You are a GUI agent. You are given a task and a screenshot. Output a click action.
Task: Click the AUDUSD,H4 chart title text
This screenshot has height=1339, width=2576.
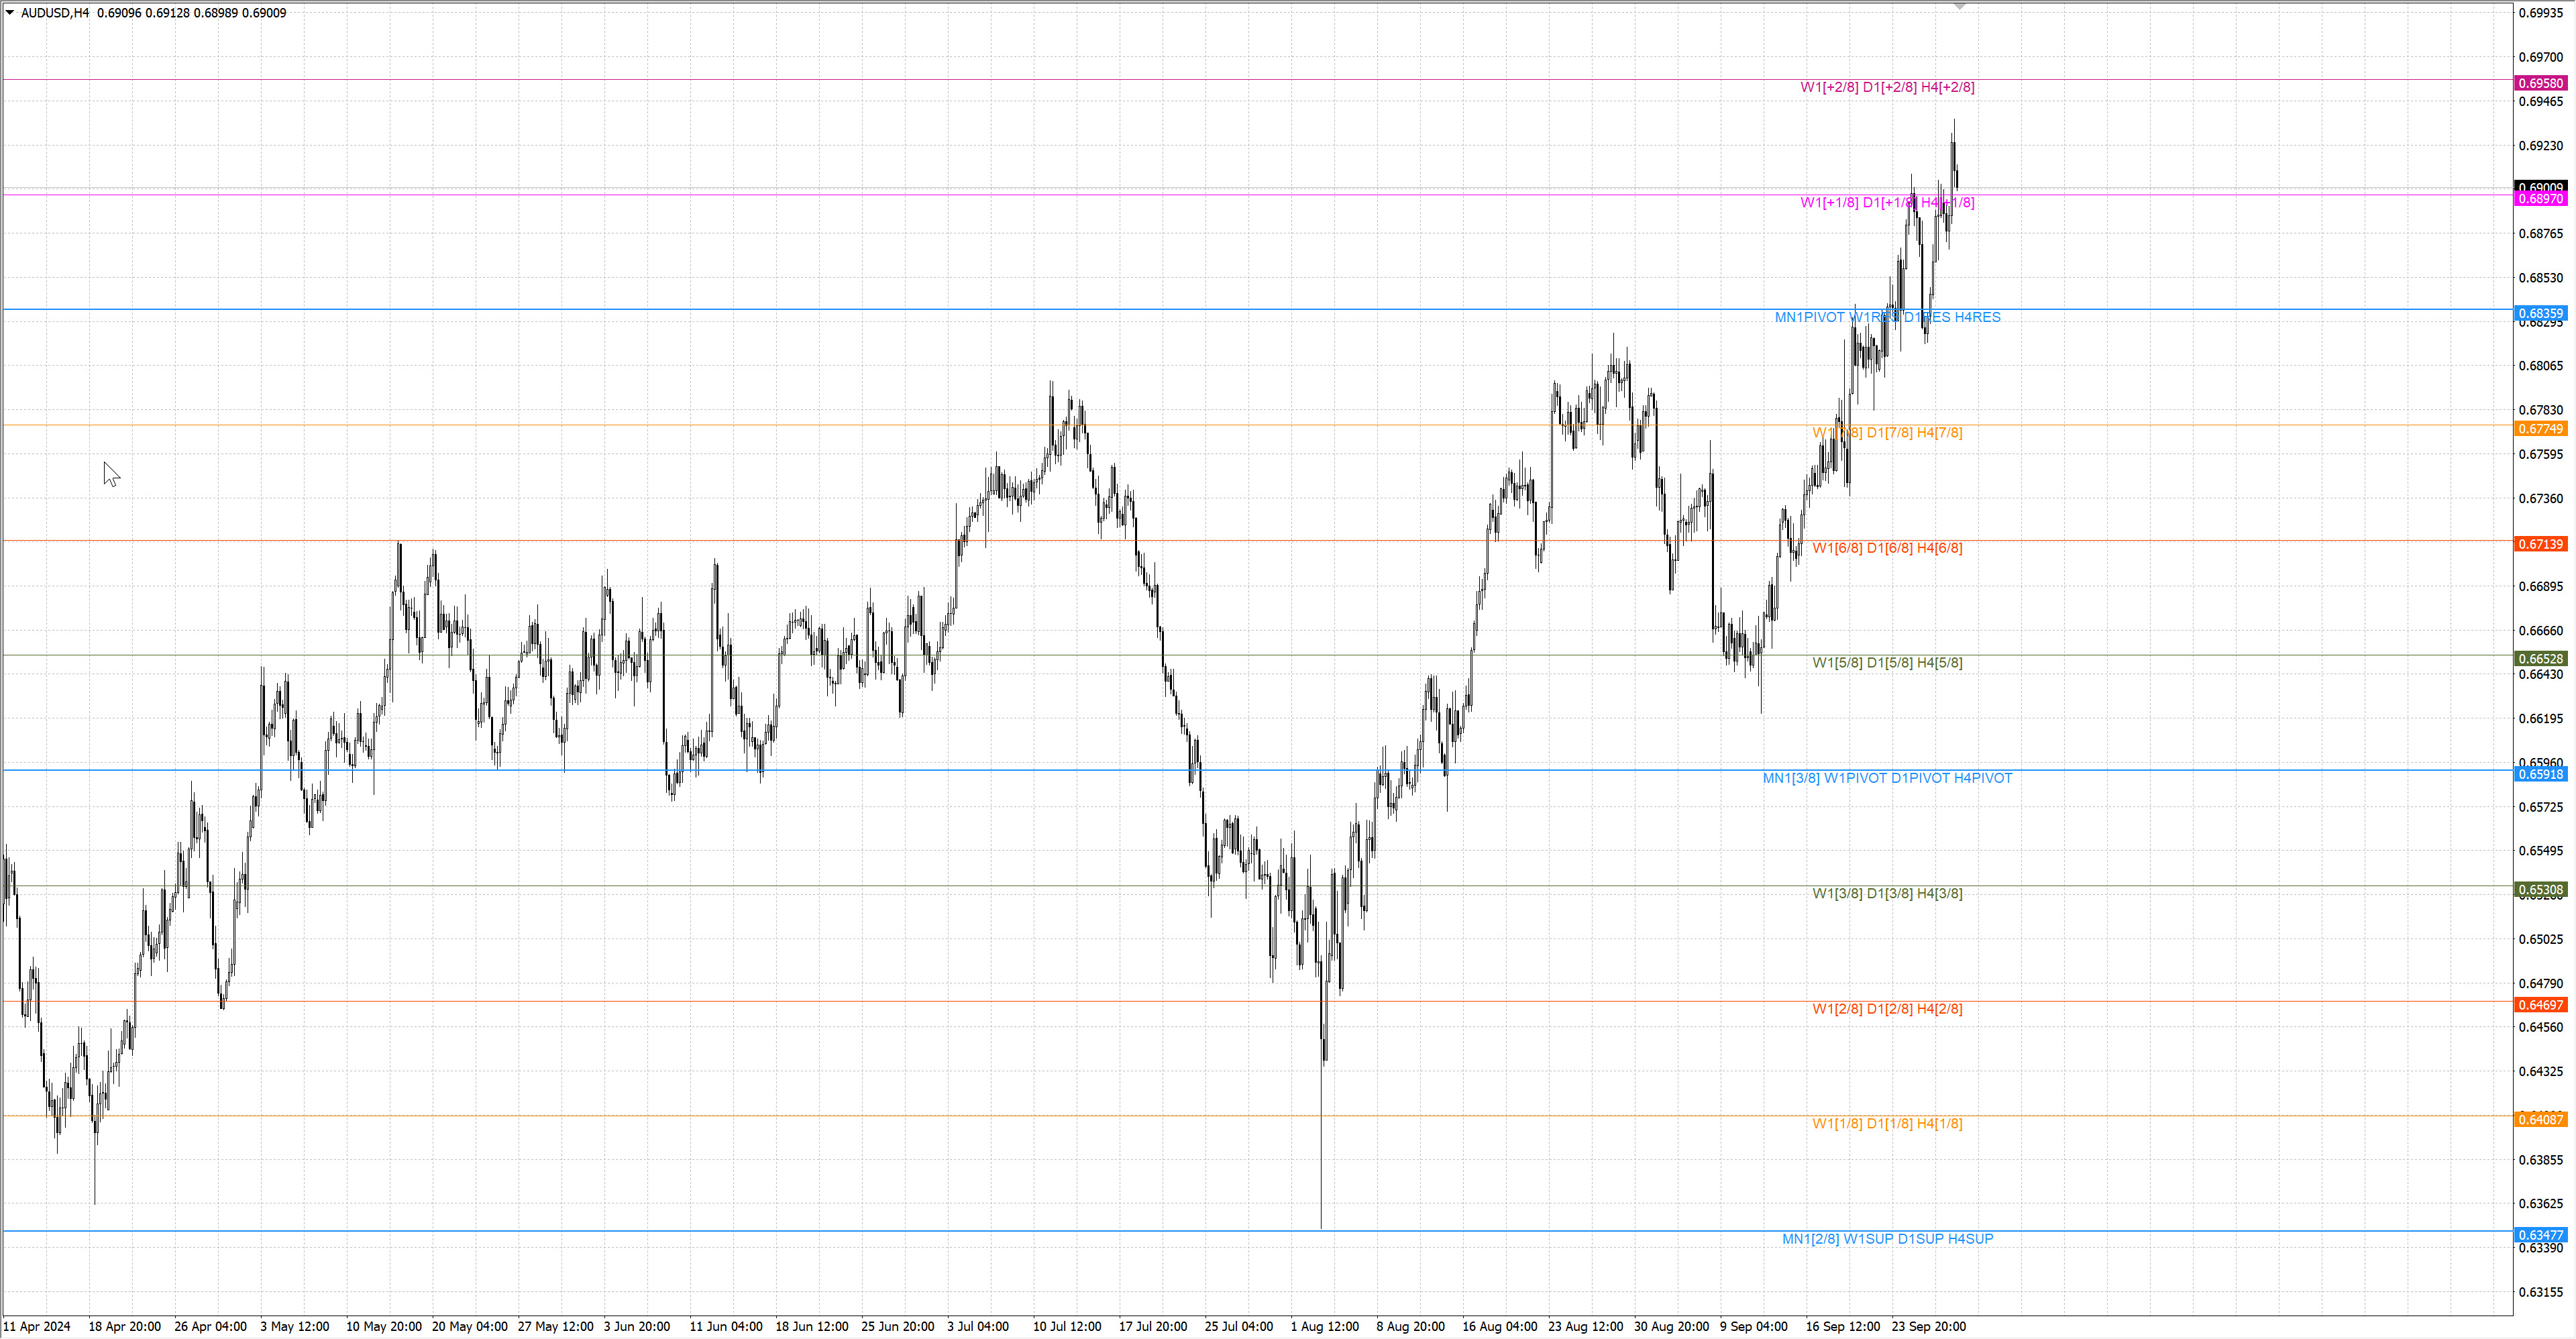tap(55, 13)
